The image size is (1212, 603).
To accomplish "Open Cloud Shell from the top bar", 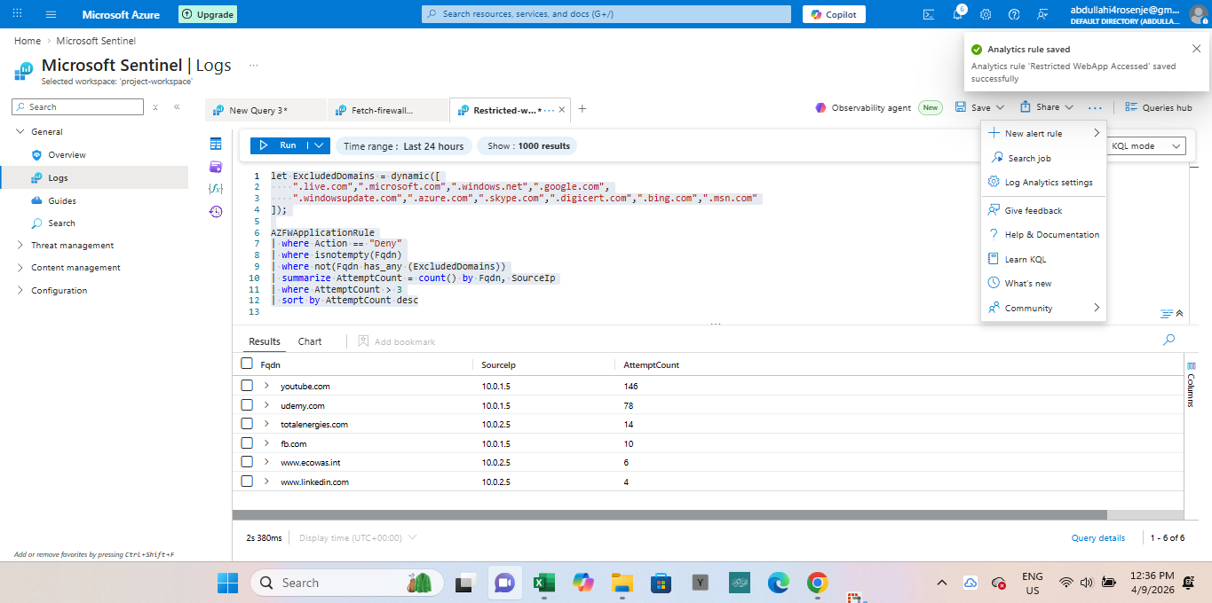I will pos(929,14).
